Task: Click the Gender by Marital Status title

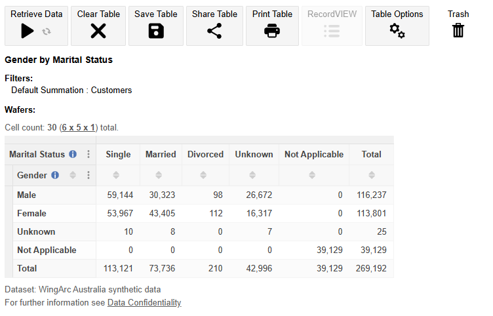Action: click(58, 60)
